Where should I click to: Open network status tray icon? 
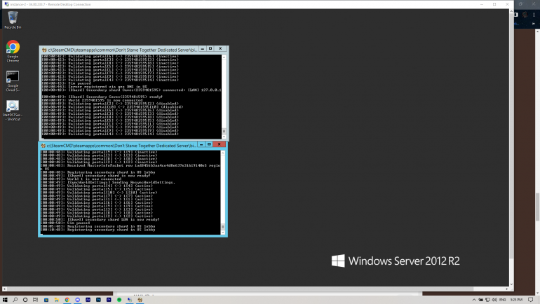coord(487,300)
